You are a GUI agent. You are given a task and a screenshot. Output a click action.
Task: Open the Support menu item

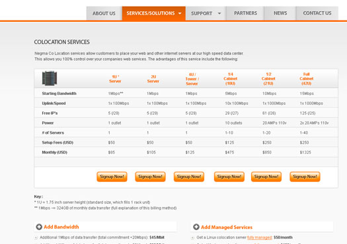(202, 13)
